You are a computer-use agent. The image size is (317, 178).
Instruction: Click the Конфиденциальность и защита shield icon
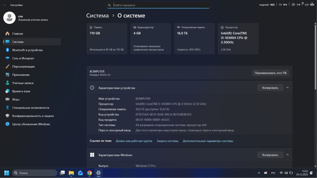8,116
